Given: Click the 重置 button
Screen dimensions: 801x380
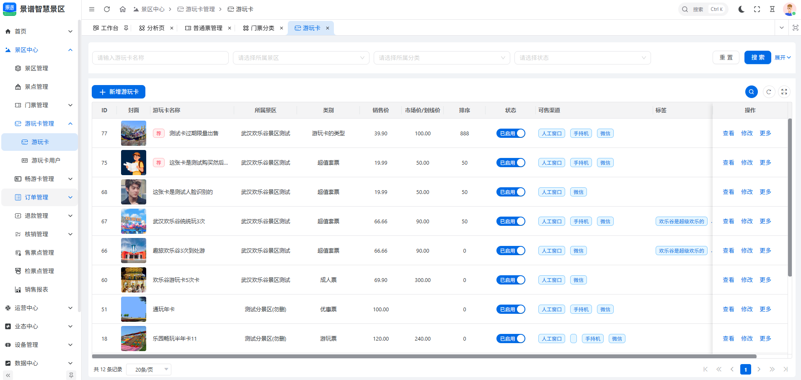Looking at the screenshot, I should 726,58.
